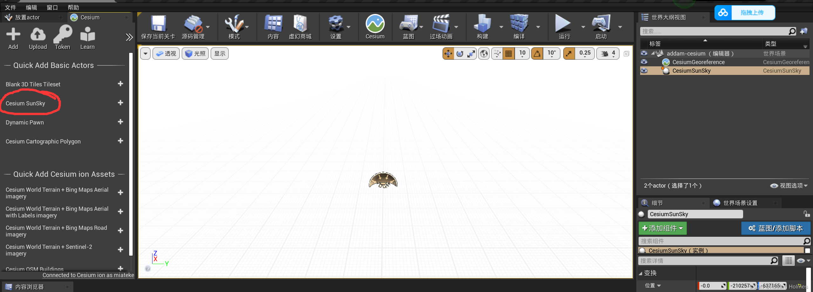Hide the addam-cesium world row

click(644, 53)
